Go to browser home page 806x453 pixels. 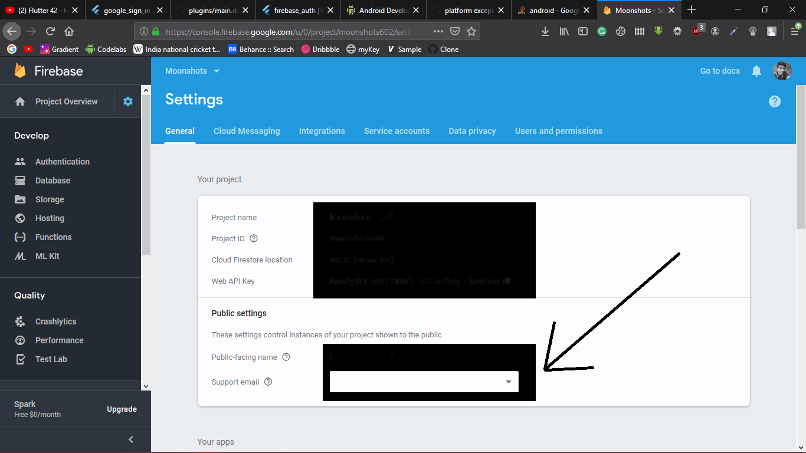[69, 31]
